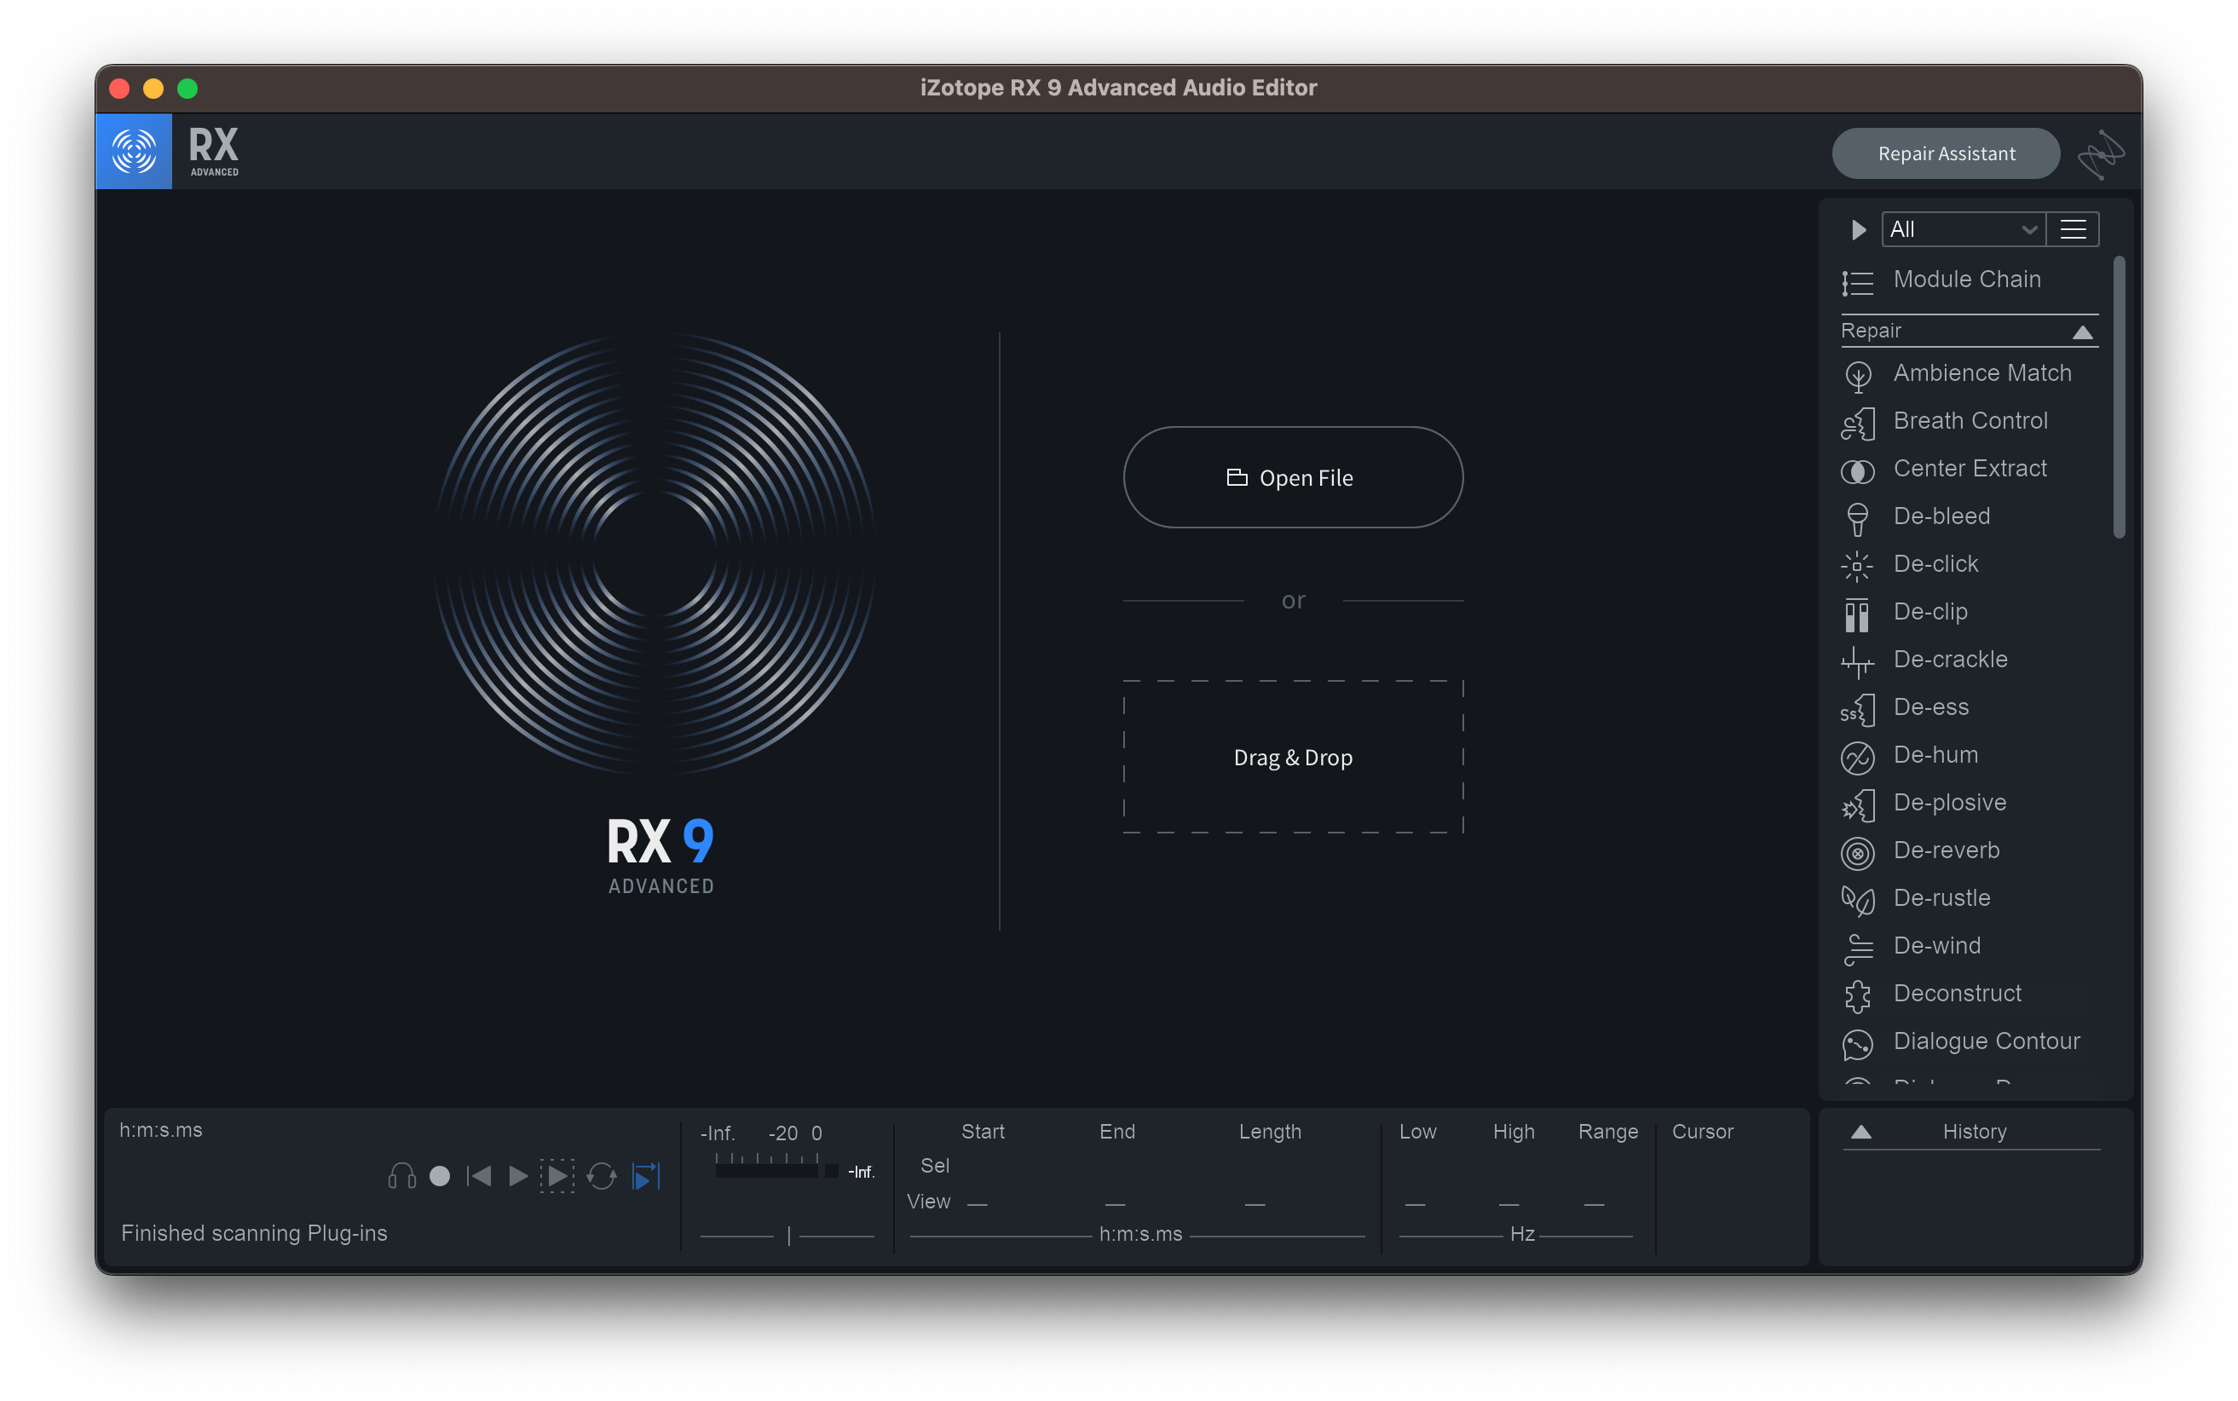Click the preview play triangle above modules
Image resolution: width=2238 pixels, height=1401 pixels.
point(1858,229)
